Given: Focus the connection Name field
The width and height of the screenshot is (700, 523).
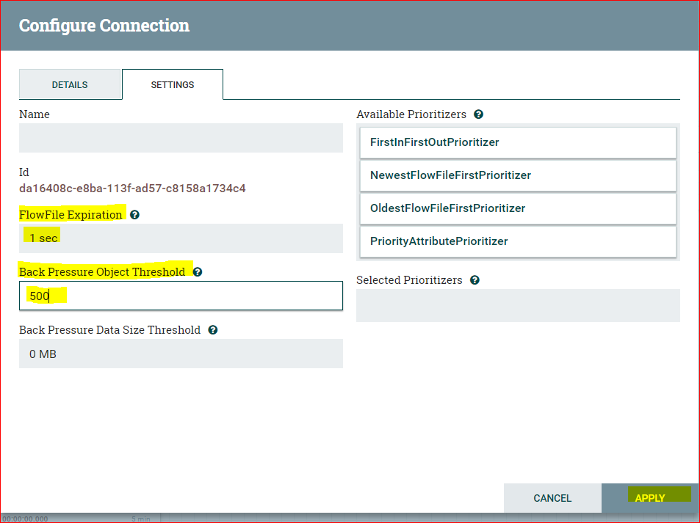Looking at the screenshot, I should click(181, 138).
